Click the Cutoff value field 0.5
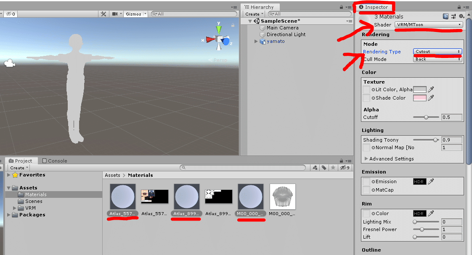Screen dimensions: 472x255 [x=451, y=117]
